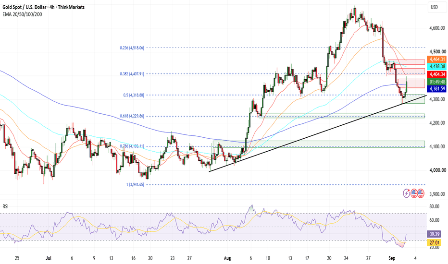Click the purple 39.29 RSI value tag
This screenshot has height=264, width=448.
[435, 234]
